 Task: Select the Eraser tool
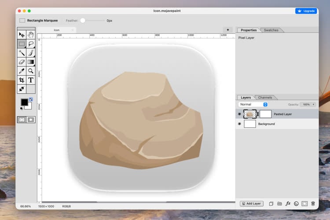[22, 62]
